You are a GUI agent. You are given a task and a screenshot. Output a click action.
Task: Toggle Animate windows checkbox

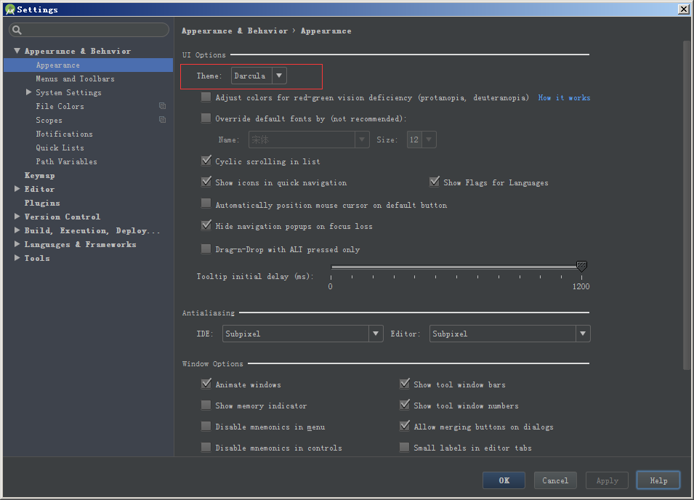[206, 384]
